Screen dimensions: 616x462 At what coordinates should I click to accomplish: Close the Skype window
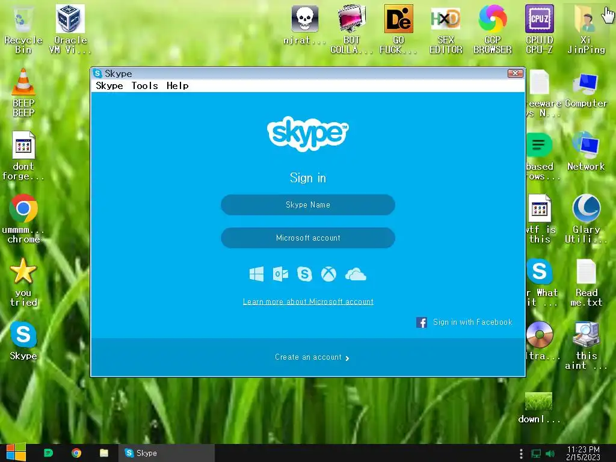point(515,73)
